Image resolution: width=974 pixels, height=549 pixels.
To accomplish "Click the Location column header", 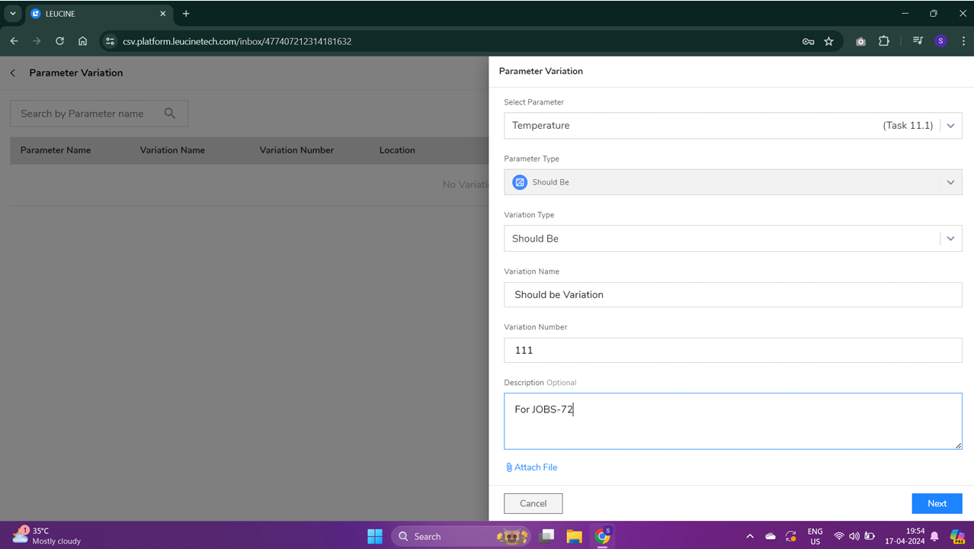I will 397,150.
